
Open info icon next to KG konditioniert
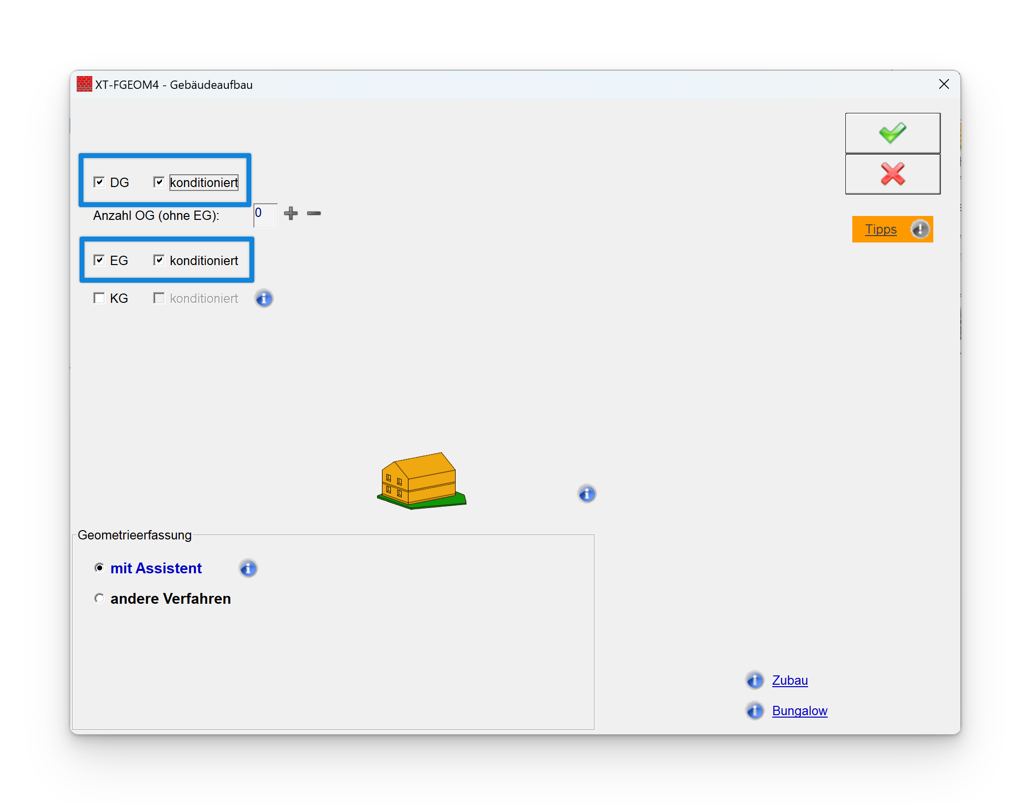click(264, 298)
